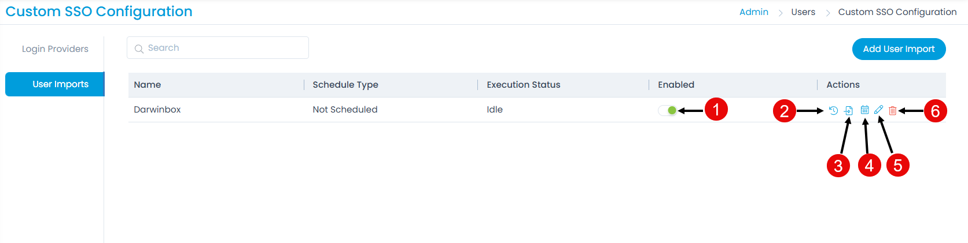The width and height of the screenshot is (968, 243).
Task: Disable the Darwinbox enabled toggle
Action: tap(668, 110)
